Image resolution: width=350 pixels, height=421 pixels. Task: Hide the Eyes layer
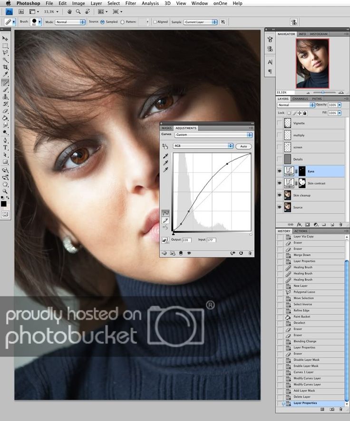[280, 171]
